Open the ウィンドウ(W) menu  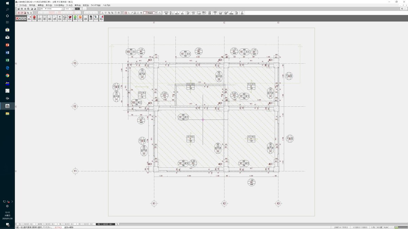(96, 5)
